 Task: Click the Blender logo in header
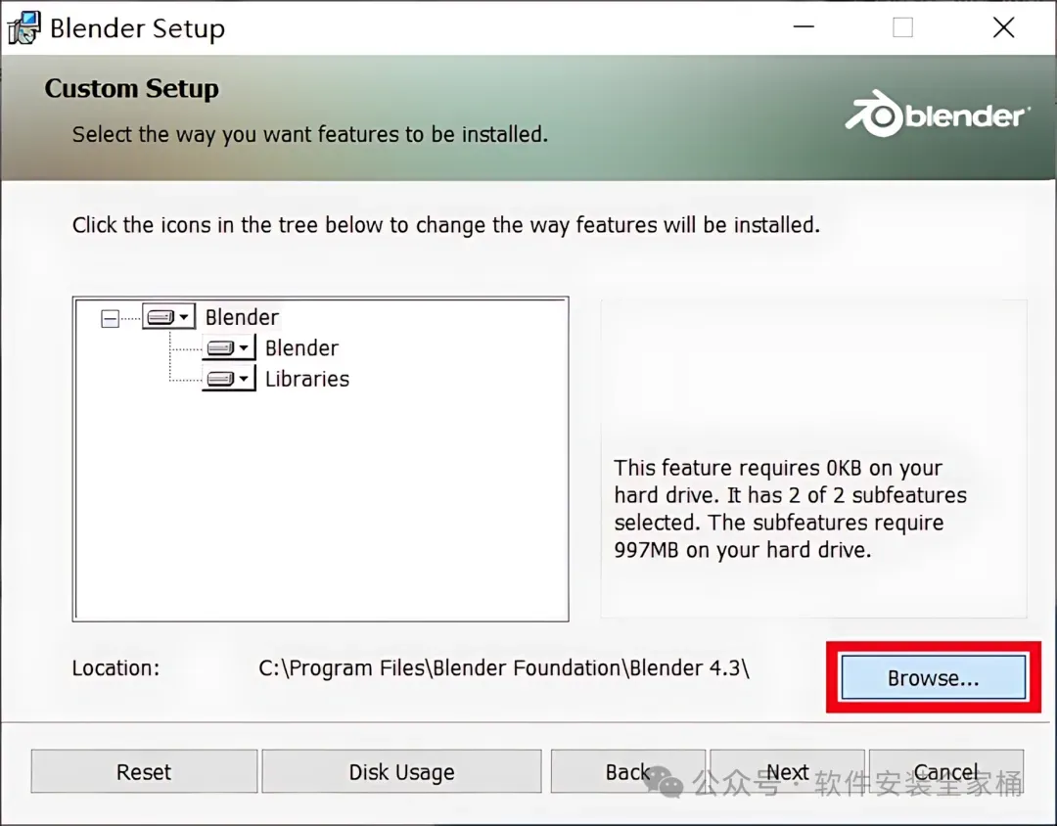938,114
